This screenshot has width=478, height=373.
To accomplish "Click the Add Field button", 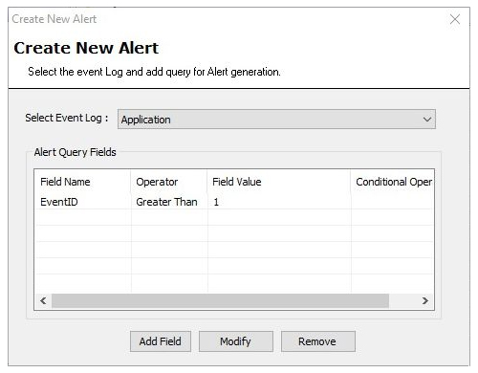I will tap(161, 341).
